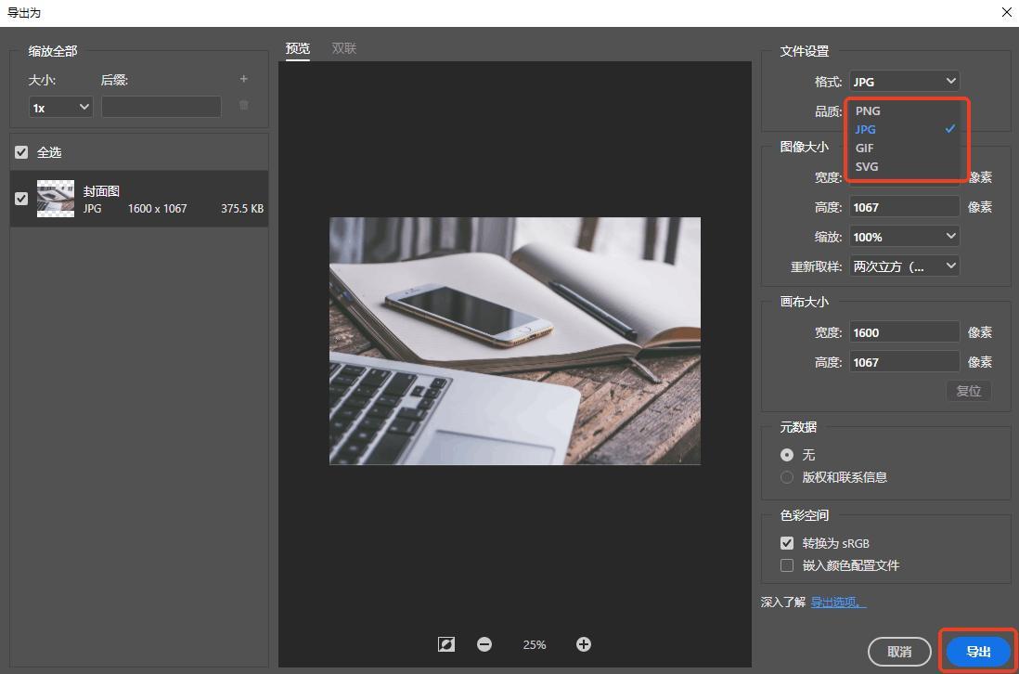Select 版权和联系信息 metadata radio button
This screenshot has height=674, width=1019.
pos(787,477)
